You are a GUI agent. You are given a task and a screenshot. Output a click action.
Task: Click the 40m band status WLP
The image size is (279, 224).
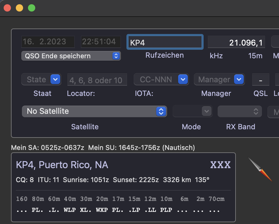tap(70, 210)
